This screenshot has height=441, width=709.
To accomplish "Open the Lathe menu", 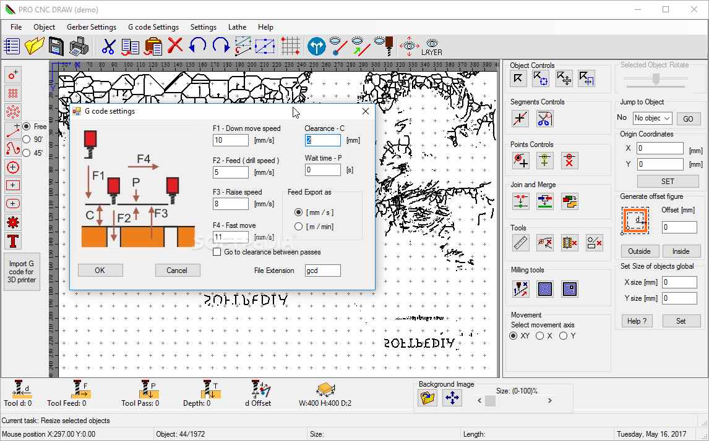I will pos(237,27).
